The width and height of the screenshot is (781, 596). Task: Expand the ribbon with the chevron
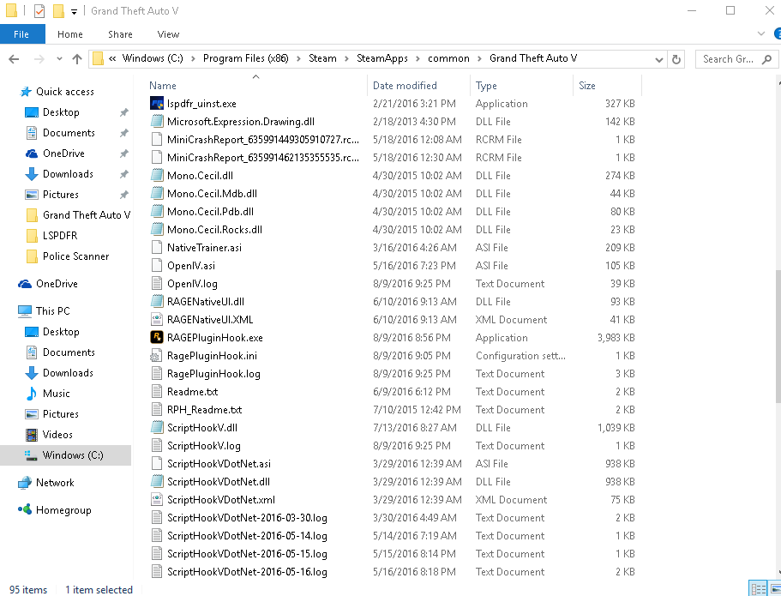tap(761, 34)
